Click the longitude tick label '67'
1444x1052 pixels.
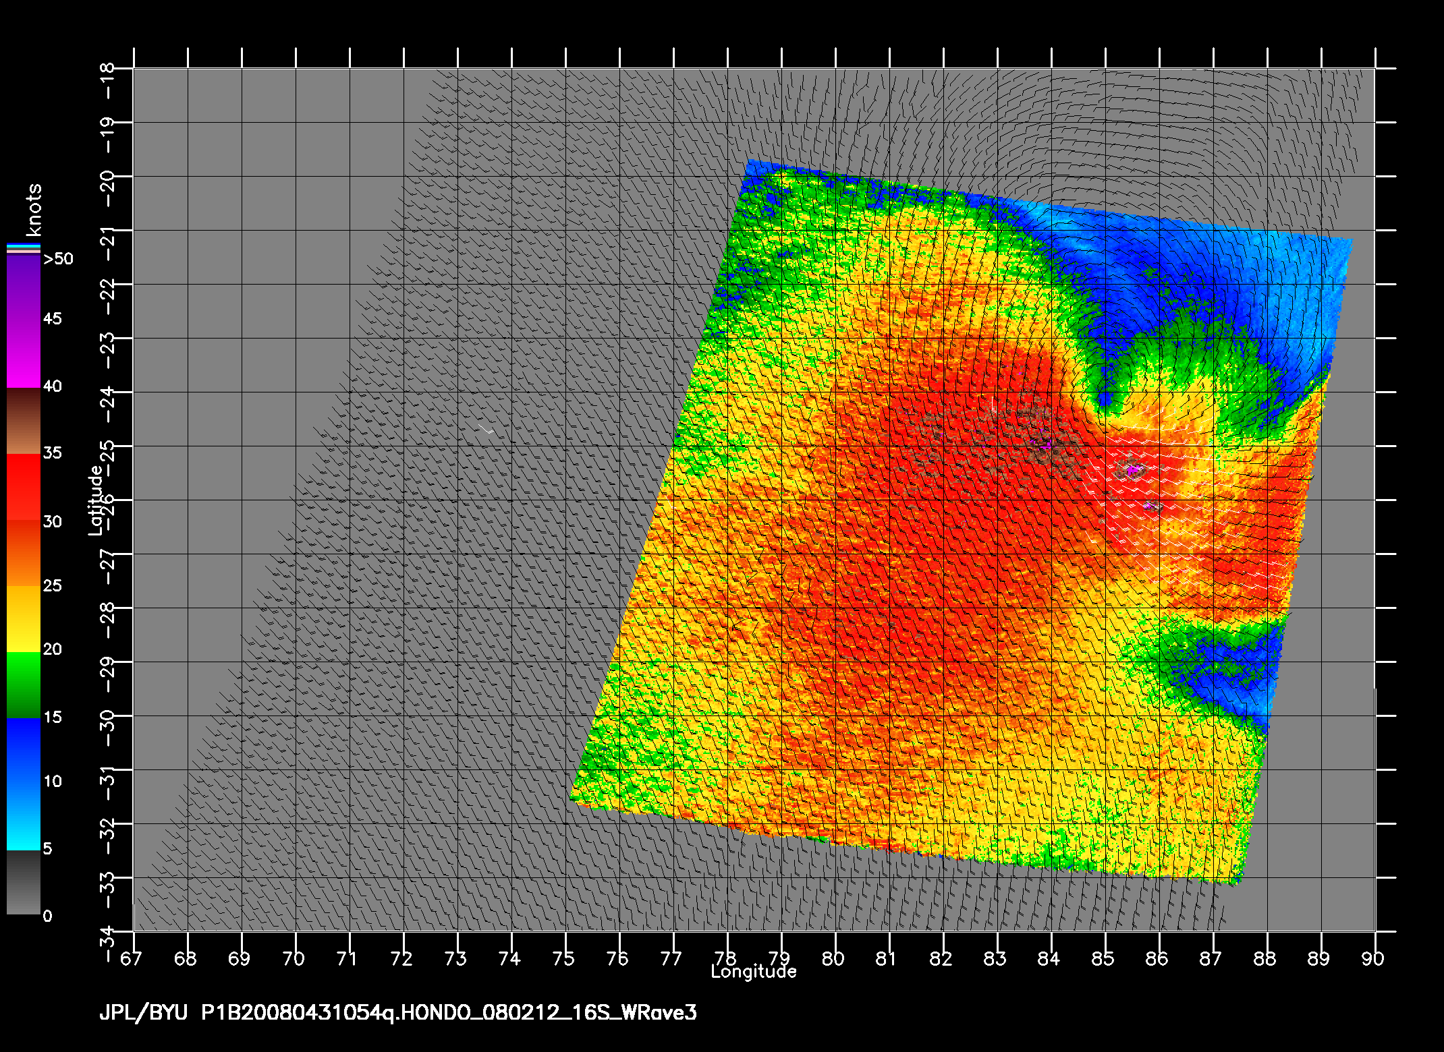132,958
